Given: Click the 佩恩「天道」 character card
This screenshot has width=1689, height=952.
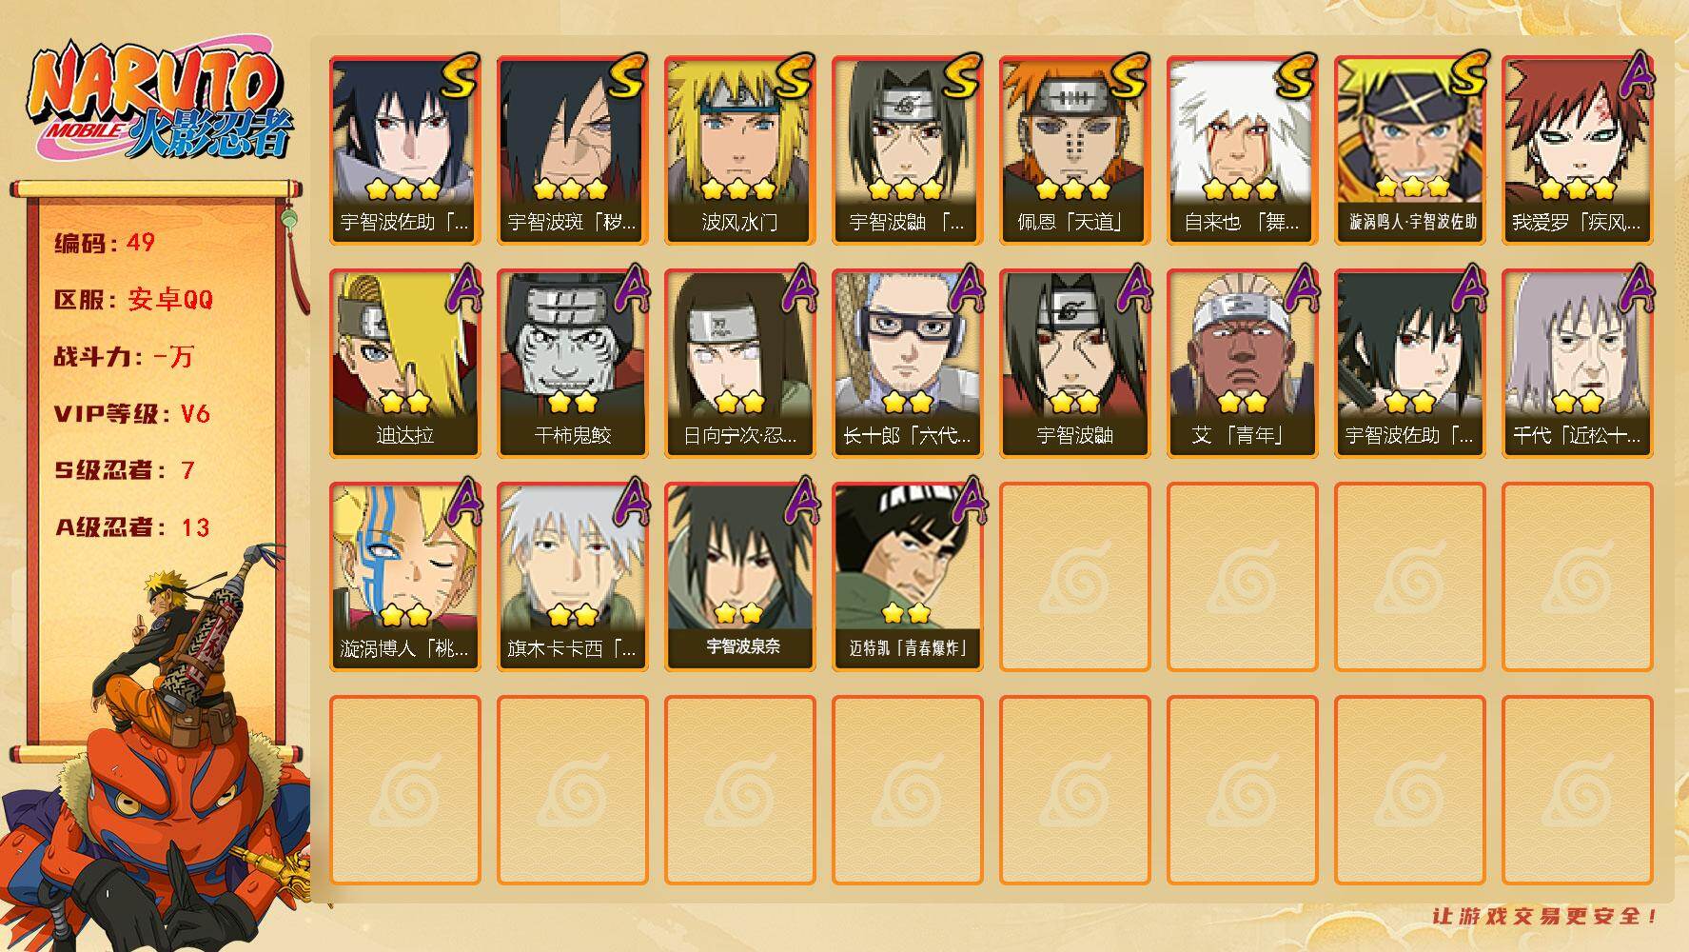Looking at the screenshot, I should [1074, 150].
